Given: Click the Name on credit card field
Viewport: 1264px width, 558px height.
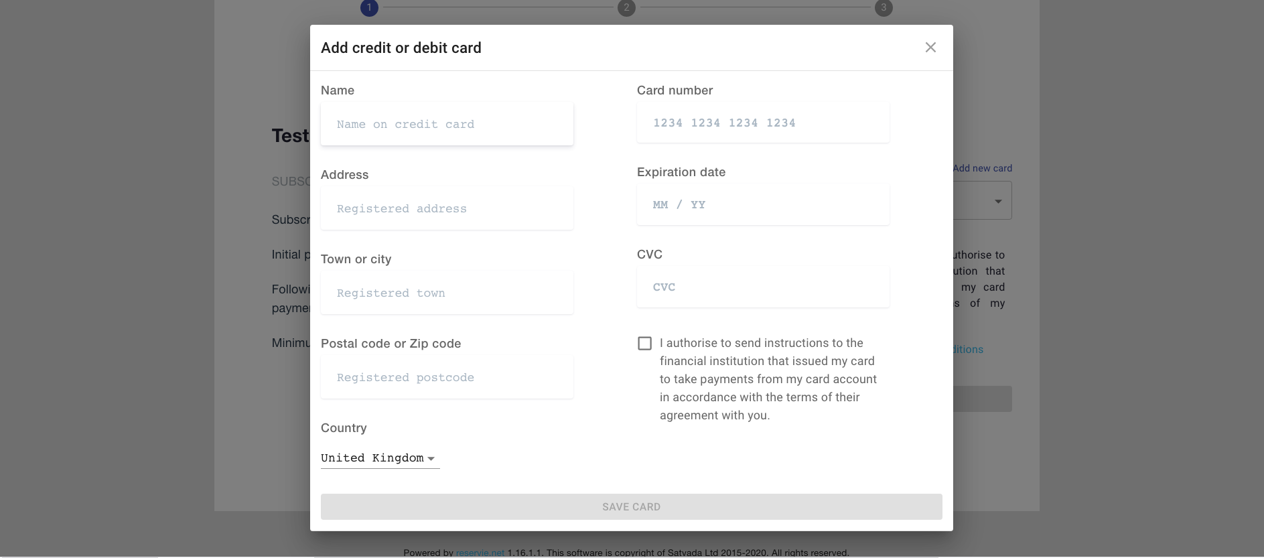Looking at the screenshot, I should coord(447,124).
